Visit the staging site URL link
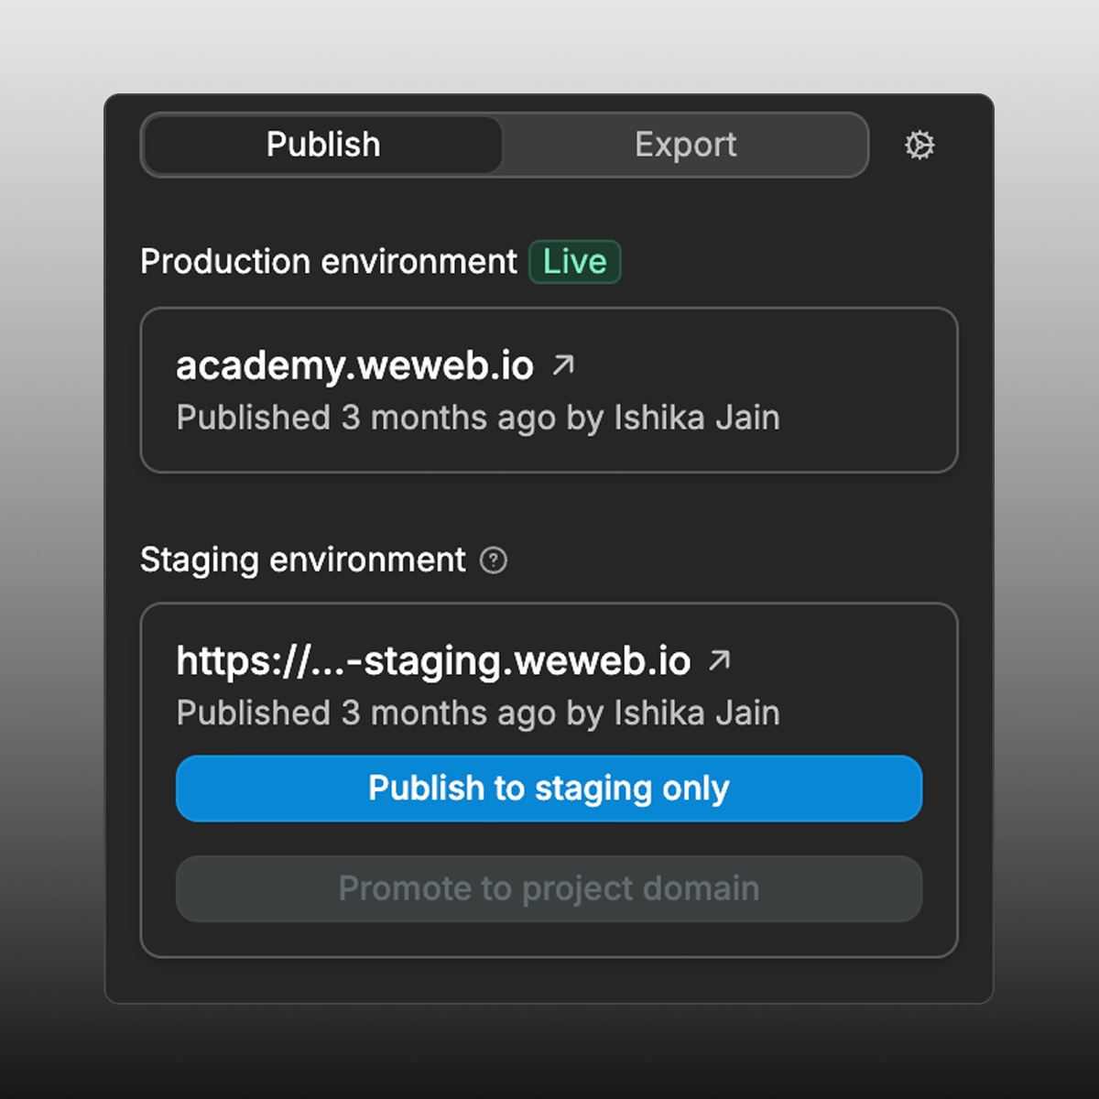 (433, 659)
